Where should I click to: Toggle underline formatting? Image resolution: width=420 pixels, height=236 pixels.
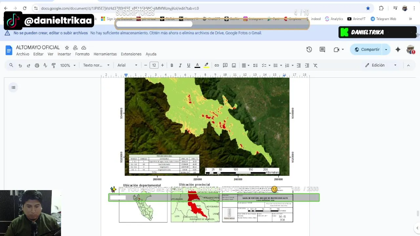coord(189,65)
